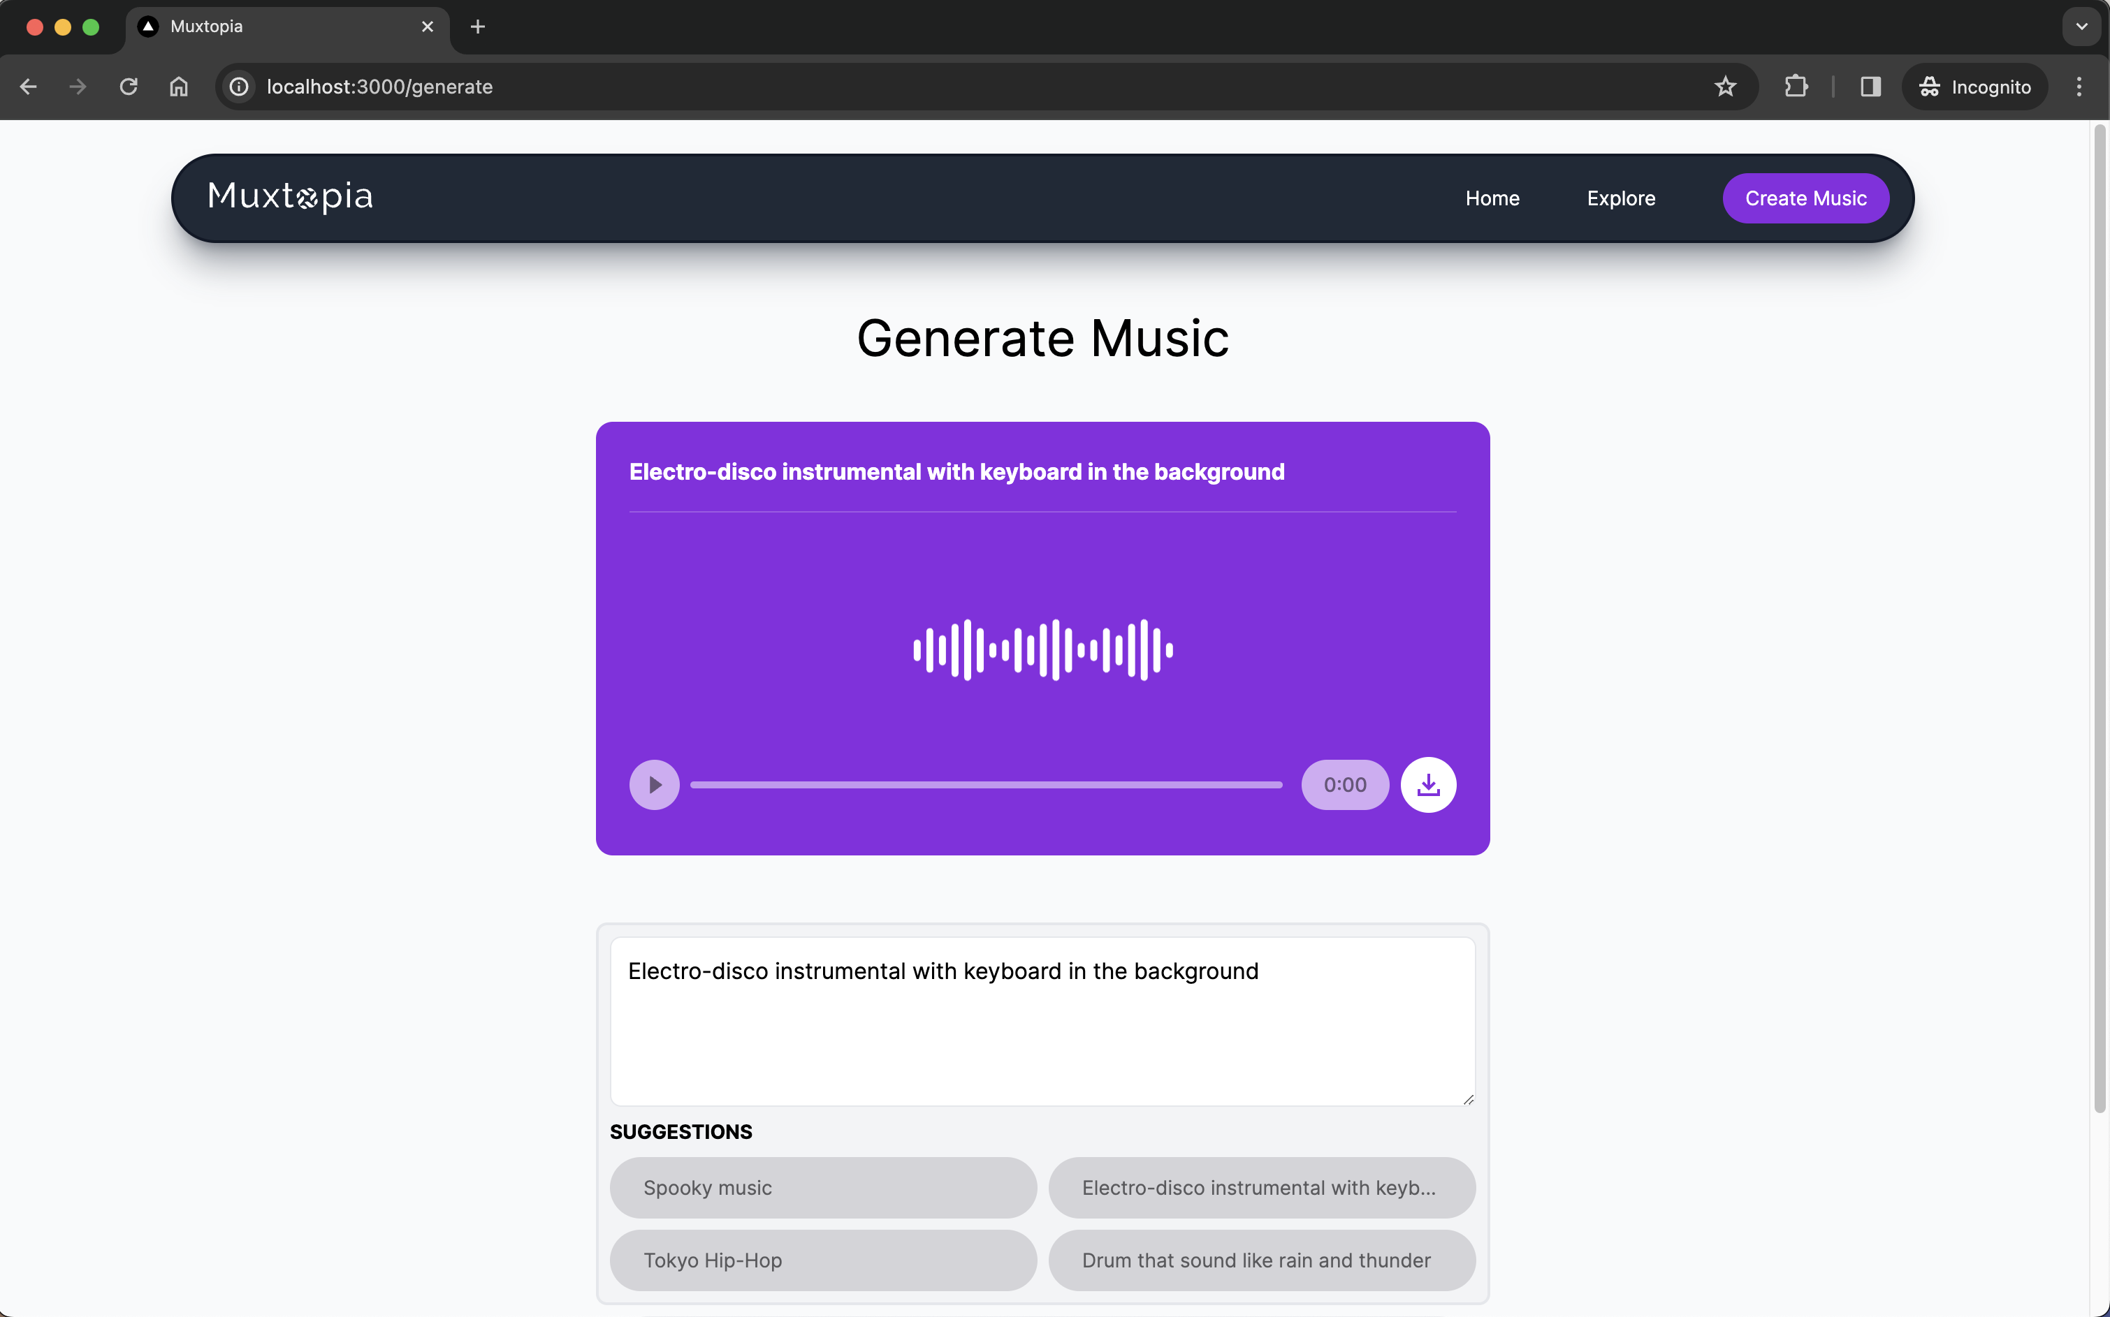Toggle the browser side panel icon
This screenshot has height=1317, width=2110.
click(x=1870, y=86)
